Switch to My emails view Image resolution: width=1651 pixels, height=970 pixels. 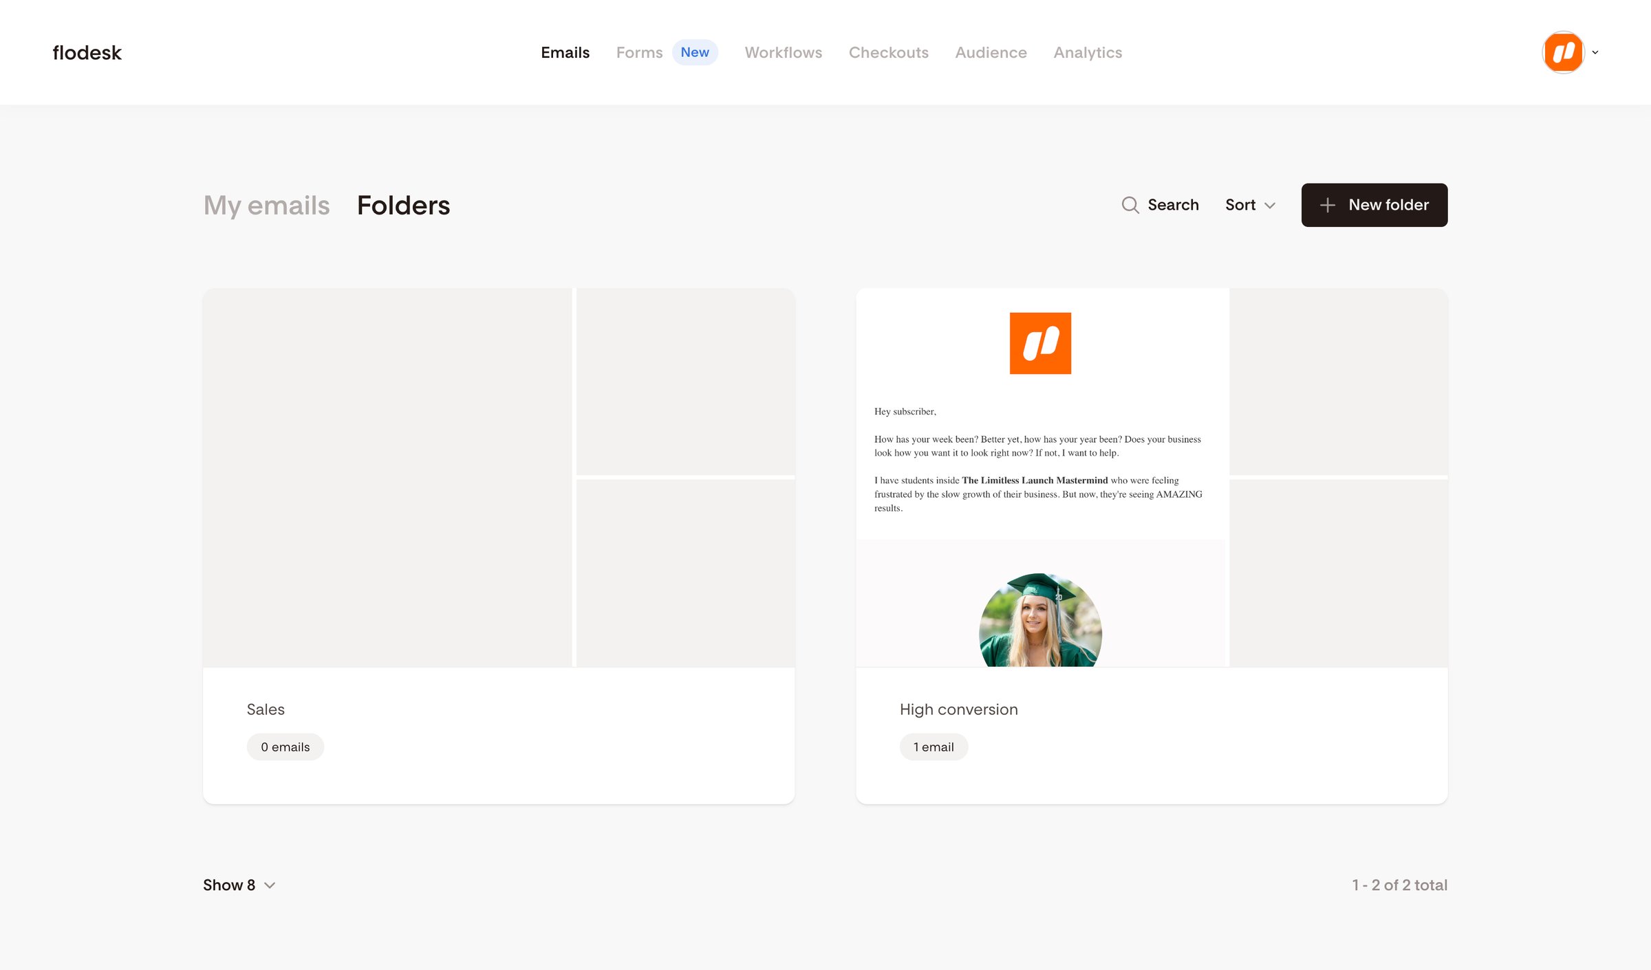tap(266, 205)
